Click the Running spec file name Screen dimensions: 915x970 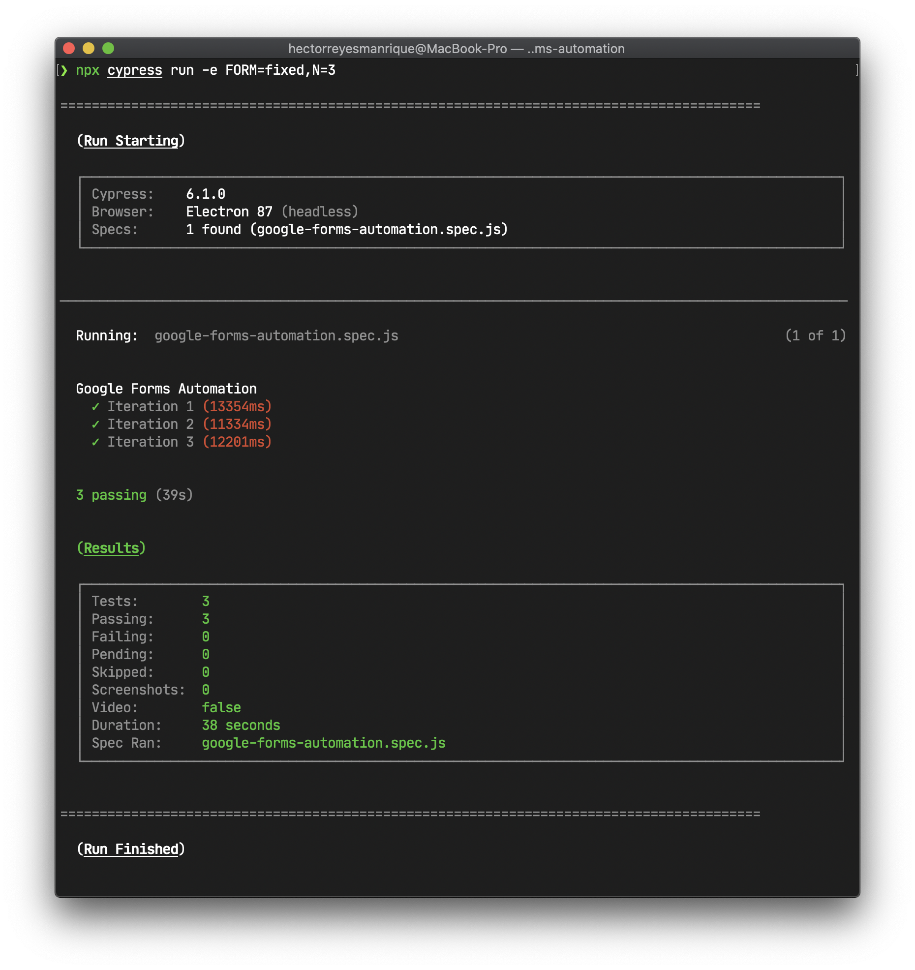point(276,335)
